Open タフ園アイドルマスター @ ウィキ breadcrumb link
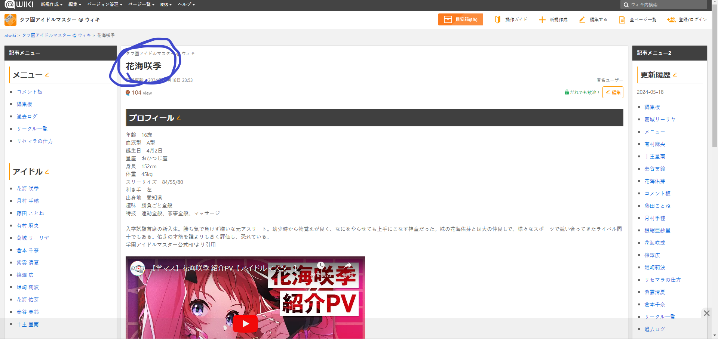Image resolution: width=718 pixels, height=339 pixels. pyautogui.click(x=56, y=36)
